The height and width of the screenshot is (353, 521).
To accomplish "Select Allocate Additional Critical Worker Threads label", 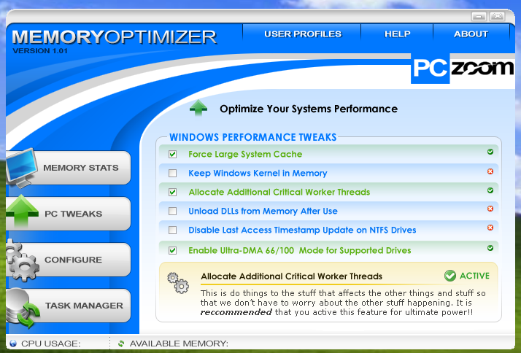I will (x=279, y=192).
